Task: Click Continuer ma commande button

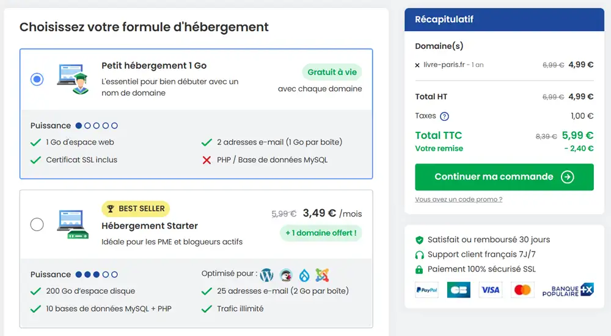Action: (x=504, y=177)
